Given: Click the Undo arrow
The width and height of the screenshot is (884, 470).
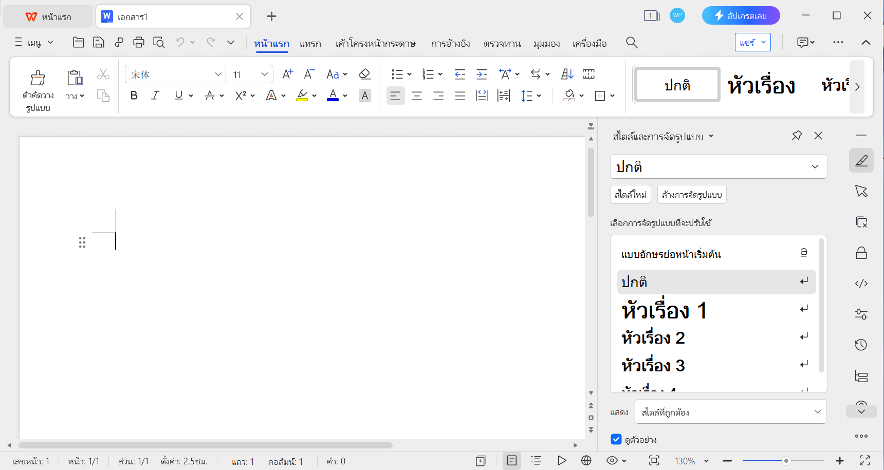Looking at the screenshot, I should coord(180,43).
